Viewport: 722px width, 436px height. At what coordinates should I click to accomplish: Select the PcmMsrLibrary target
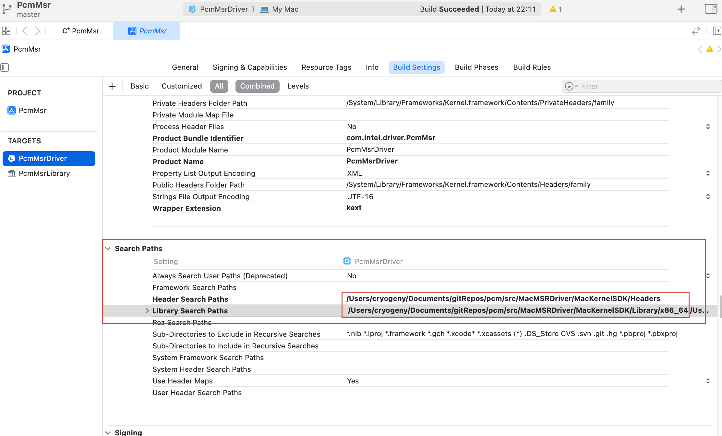44,173
